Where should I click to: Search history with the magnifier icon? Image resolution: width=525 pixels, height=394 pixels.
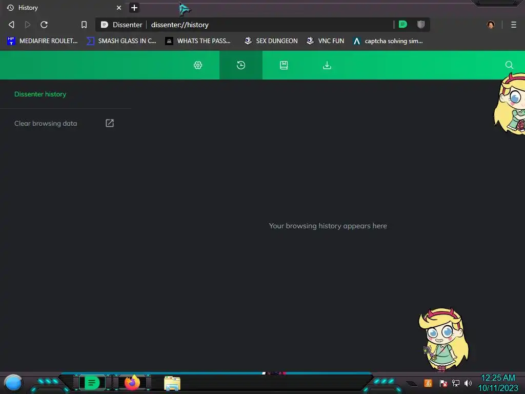(509, 65)
